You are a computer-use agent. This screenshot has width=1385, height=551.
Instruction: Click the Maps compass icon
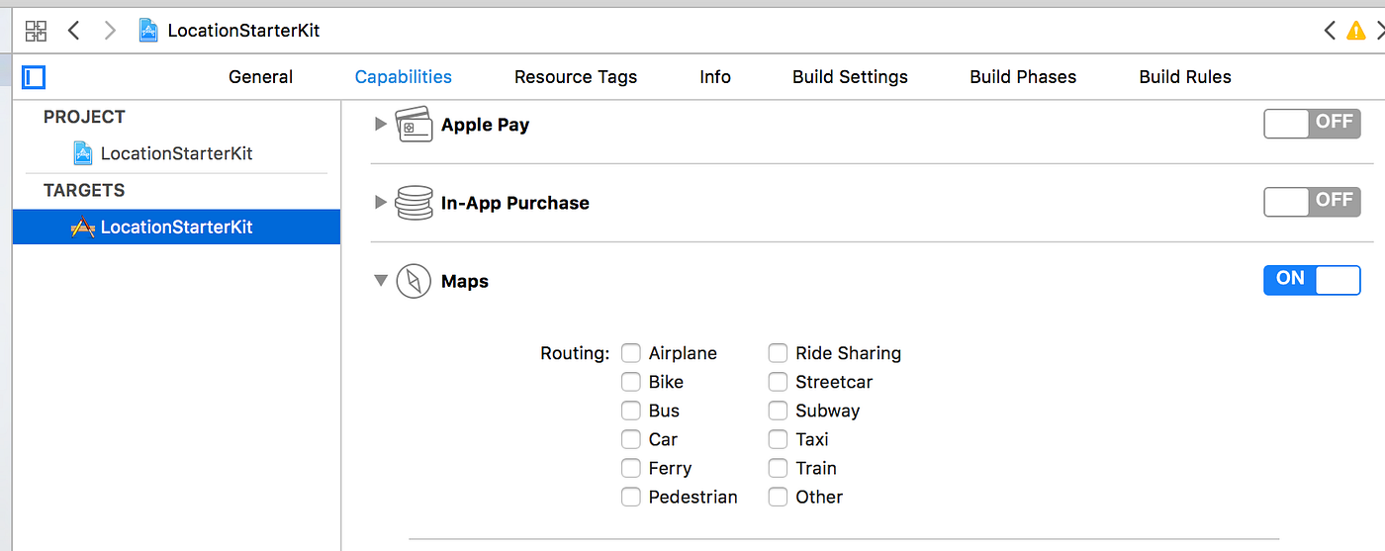coord(415,281)
